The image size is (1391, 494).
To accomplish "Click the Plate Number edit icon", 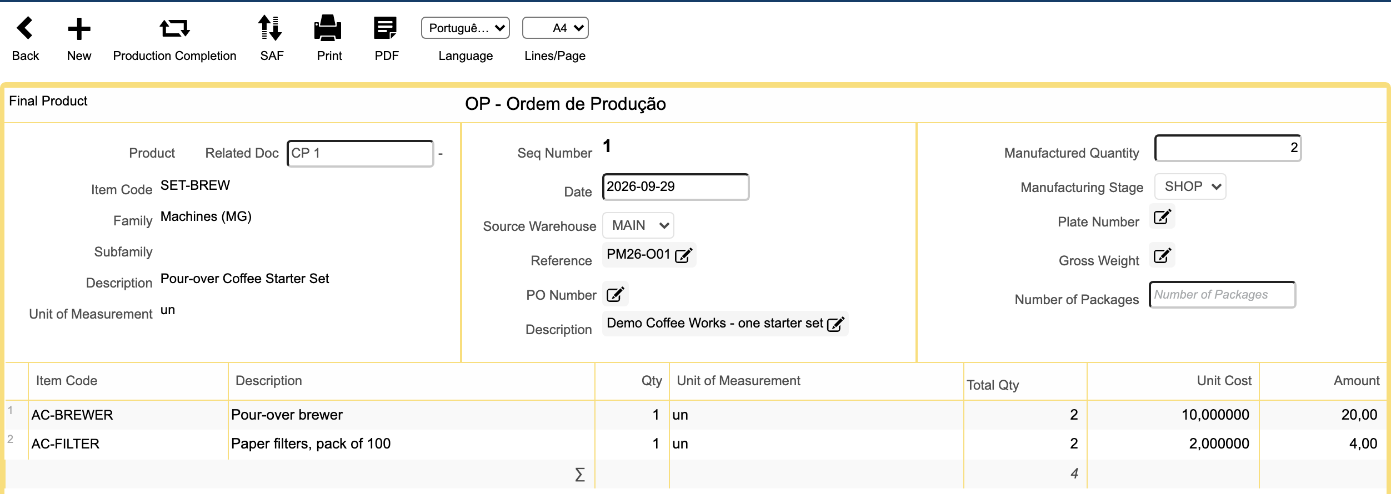I will 1162,216.
